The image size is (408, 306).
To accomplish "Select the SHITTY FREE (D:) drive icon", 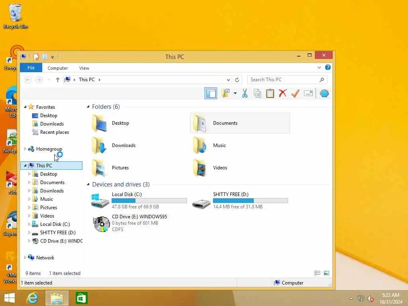I will (201, 204).
